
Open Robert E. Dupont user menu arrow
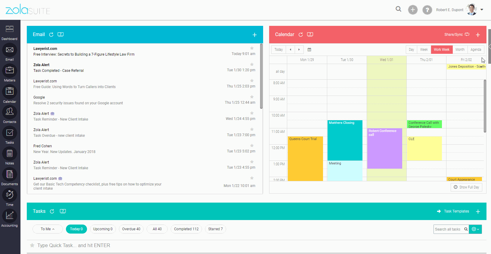(x=482, y=10)
